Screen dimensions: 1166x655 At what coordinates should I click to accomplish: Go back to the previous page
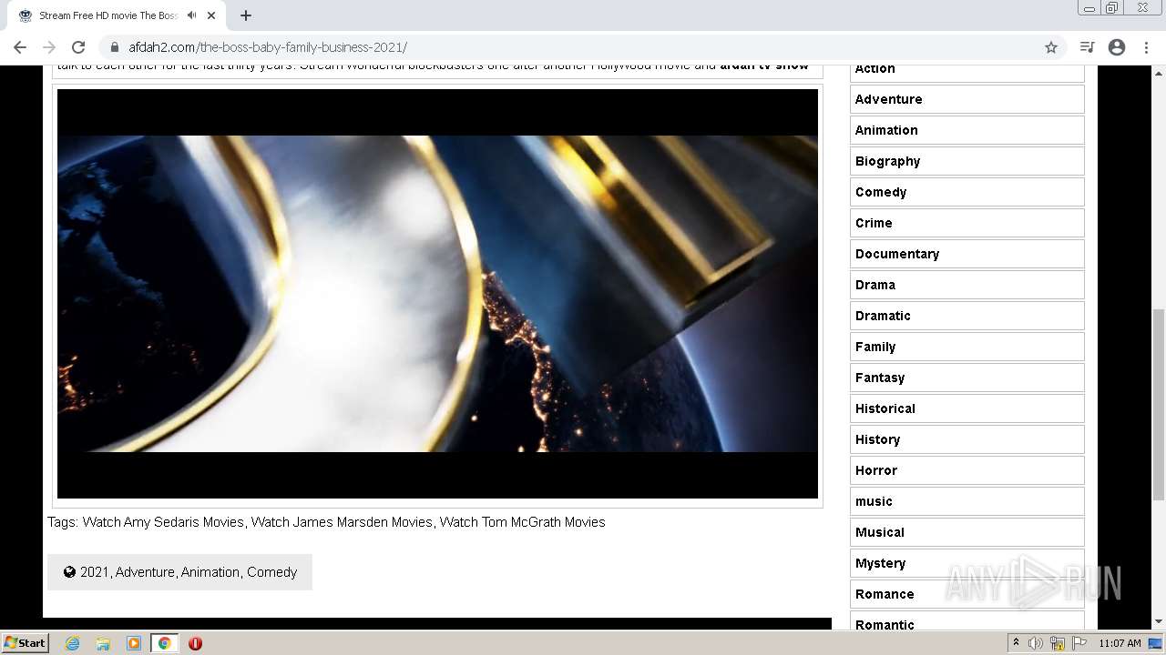pos(20,47)
